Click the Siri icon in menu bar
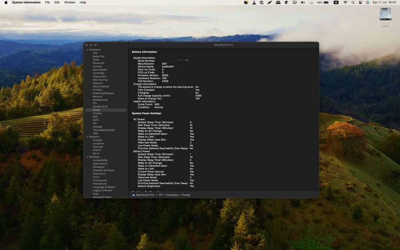400x250 pixels. [x=367, y=2]
